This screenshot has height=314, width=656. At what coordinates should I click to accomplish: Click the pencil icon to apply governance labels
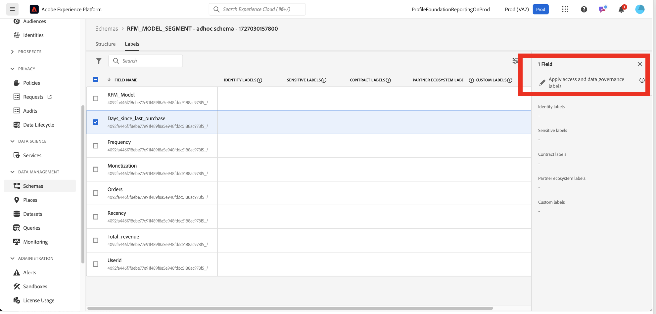pos(542,83)
